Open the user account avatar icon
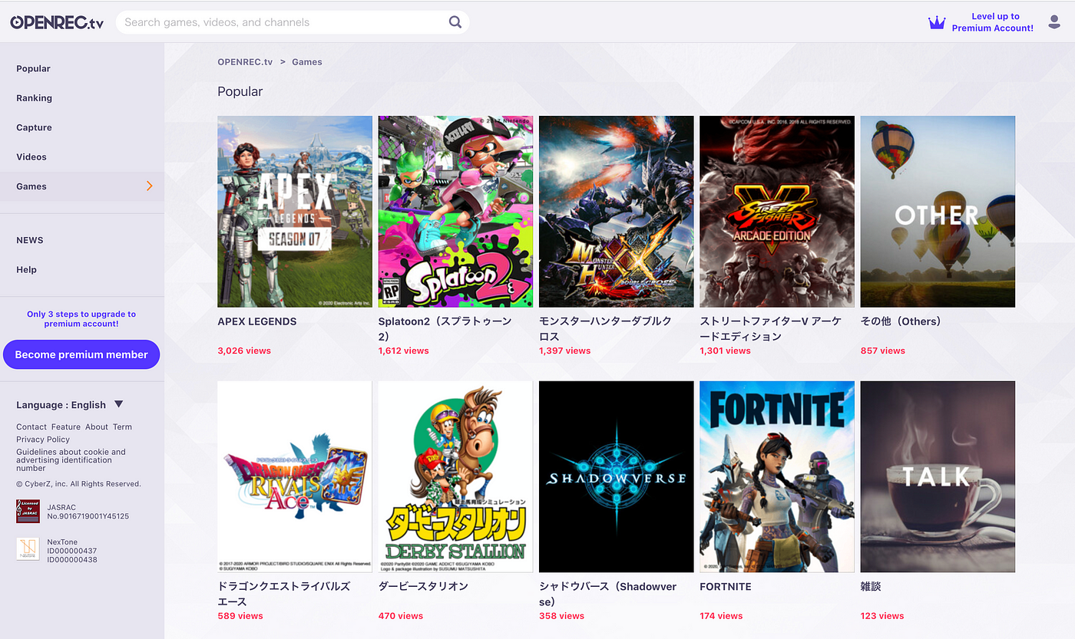This screenshot has width=1075, height=639. point(1054,21)
